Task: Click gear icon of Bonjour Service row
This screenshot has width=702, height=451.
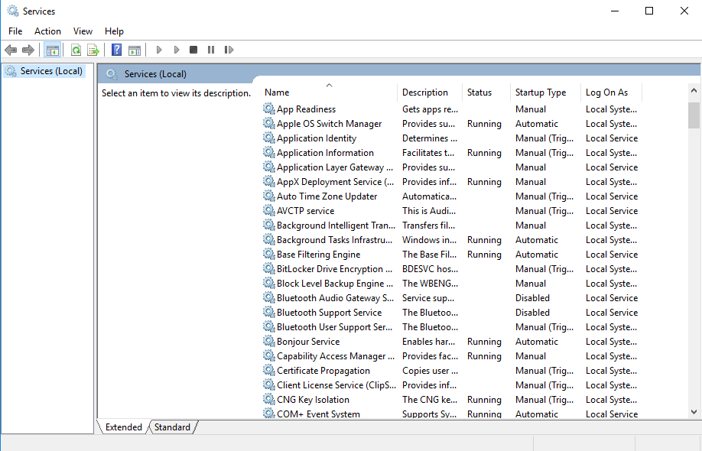Action: coord(268,341)
